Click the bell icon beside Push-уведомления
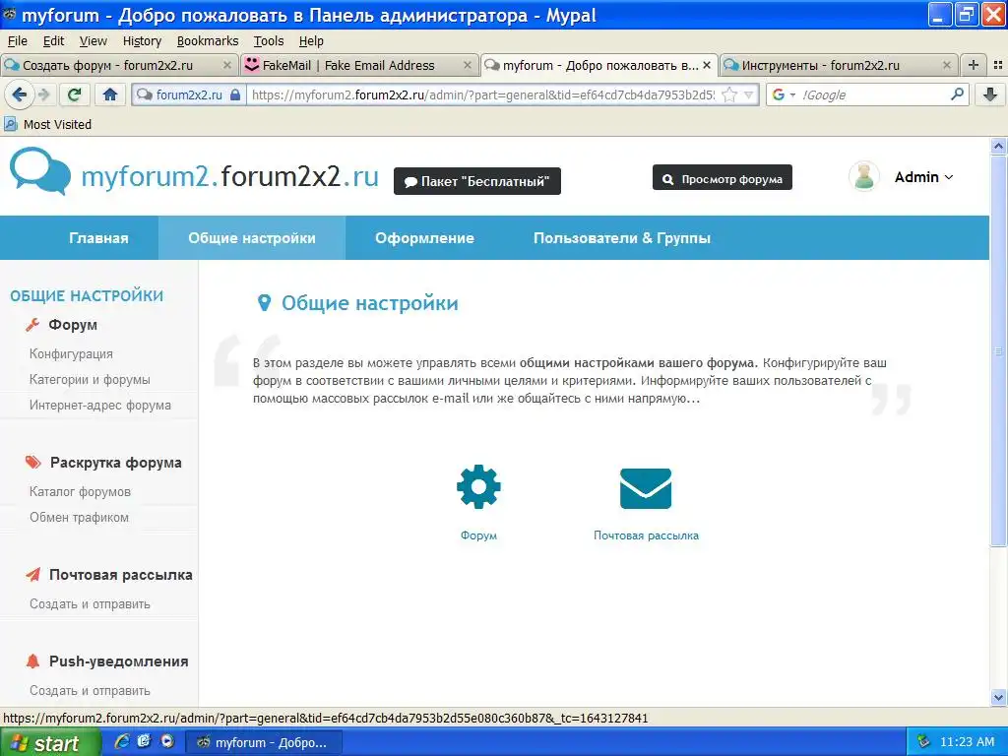This screenshot has width=1008, height=756. coord(32,661)
